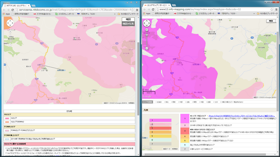Zoom in with plus on au map
The image size is (280, 157).
pyautogui.click(x=146, y=30)
